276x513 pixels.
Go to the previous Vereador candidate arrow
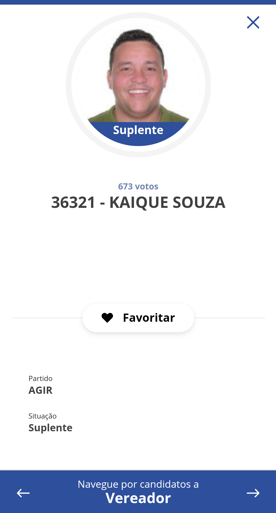[x=23, y=493]
